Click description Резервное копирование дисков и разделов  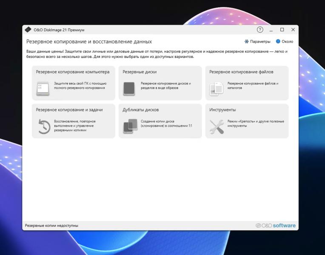tap(166, 85)
